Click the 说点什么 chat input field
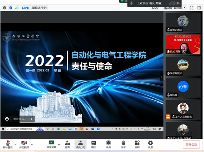Screen dimensions: 204x152 pyautogui.click(x=20, y=119)
